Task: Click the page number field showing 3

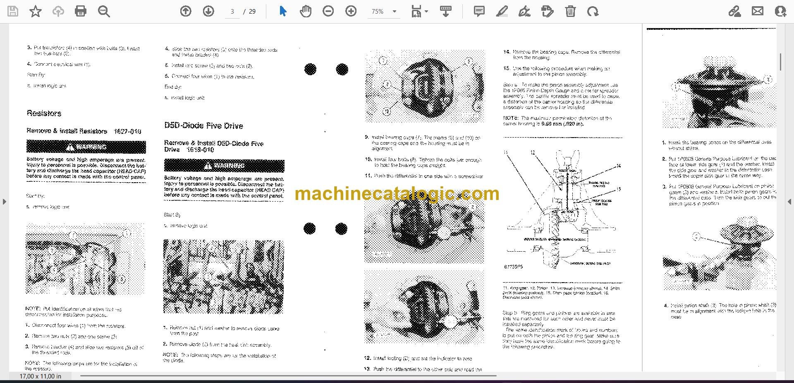Action: [232, 12]
